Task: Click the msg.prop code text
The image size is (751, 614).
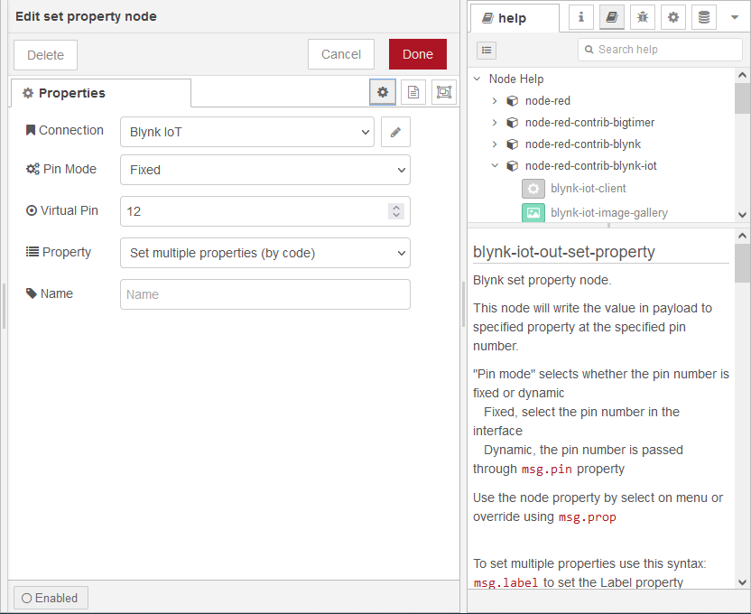Action: [x=588, y=517]
